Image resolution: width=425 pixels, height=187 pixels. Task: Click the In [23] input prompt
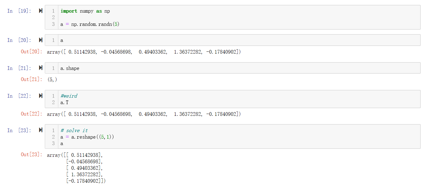pyautogui.click(x=19, y=130)
